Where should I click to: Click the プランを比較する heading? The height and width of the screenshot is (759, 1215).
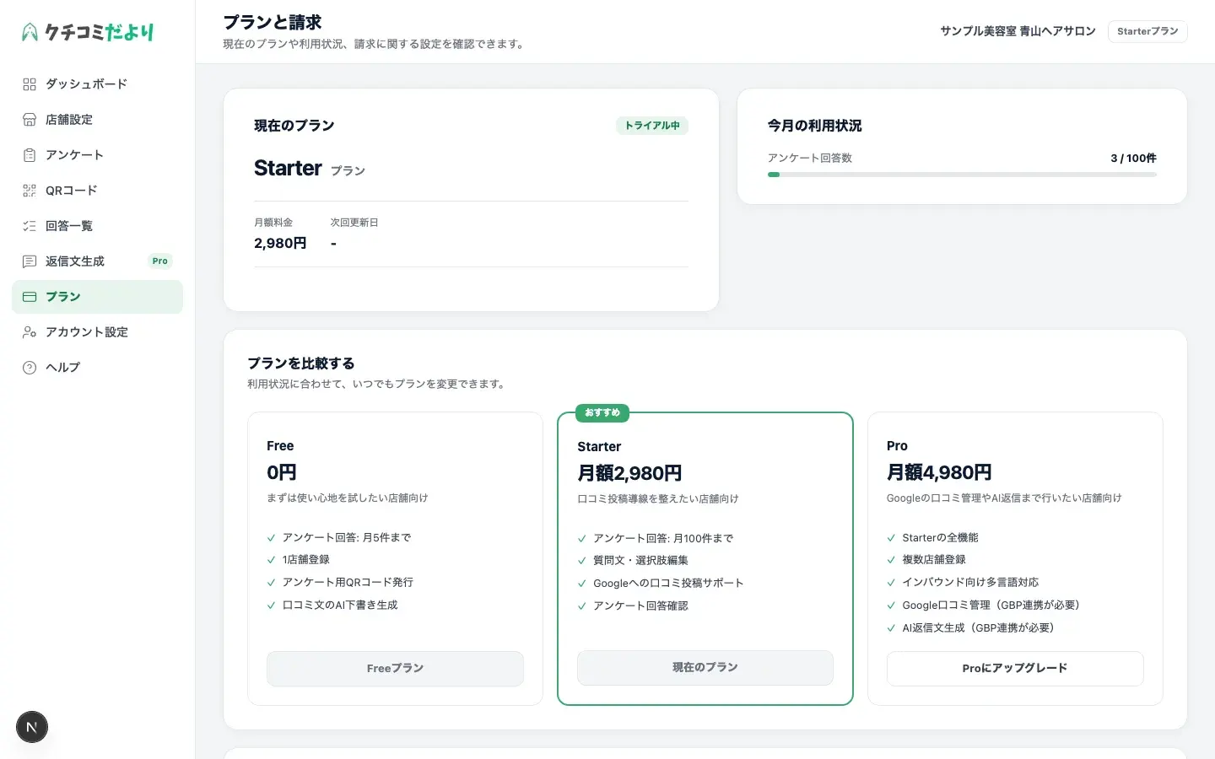click(x=301, y=363)
